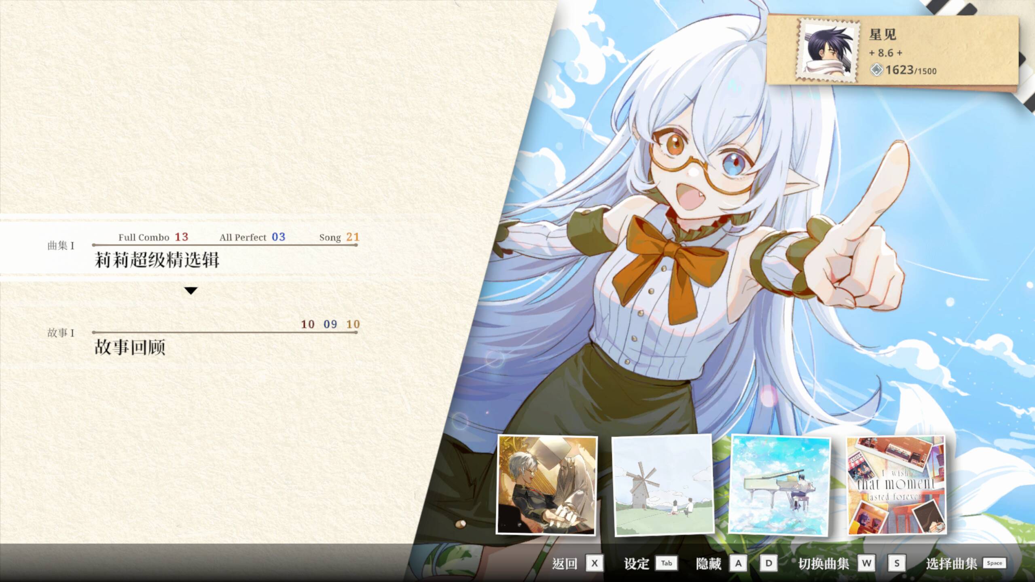Click the player avatar stamp portrait
The image size is (1035, 582).
pos(829,50)
